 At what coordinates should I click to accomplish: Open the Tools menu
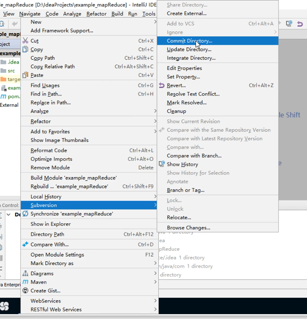[x=149, y=14]
